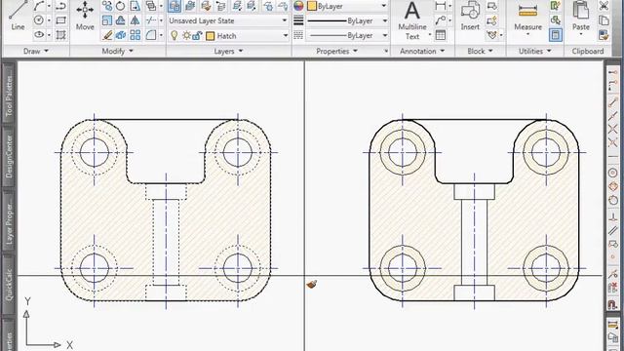The height and width of the screenshot is (351, 624).
Task: Select the Arc tool in Draw panel
Action: tap(39, 6)
